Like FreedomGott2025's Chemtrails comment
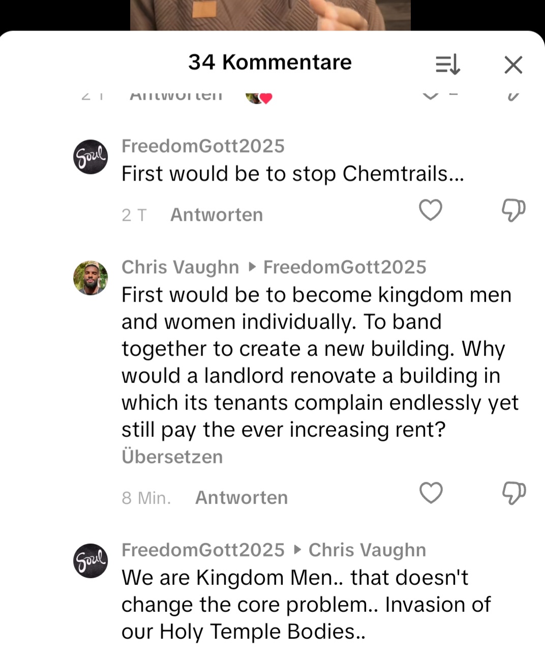The width and height of the screenshot is (545, 652). tap(431, 210)
